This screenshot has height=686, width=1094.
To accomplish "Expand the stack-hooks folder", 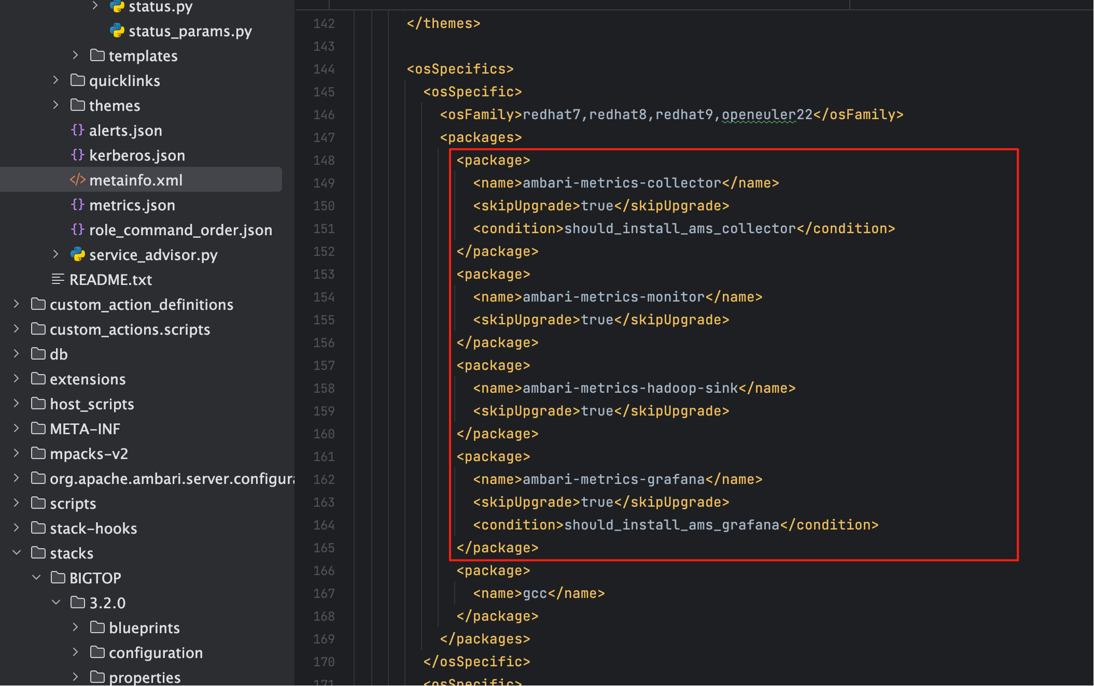I will pyautogui.click(x=17, y=528).
